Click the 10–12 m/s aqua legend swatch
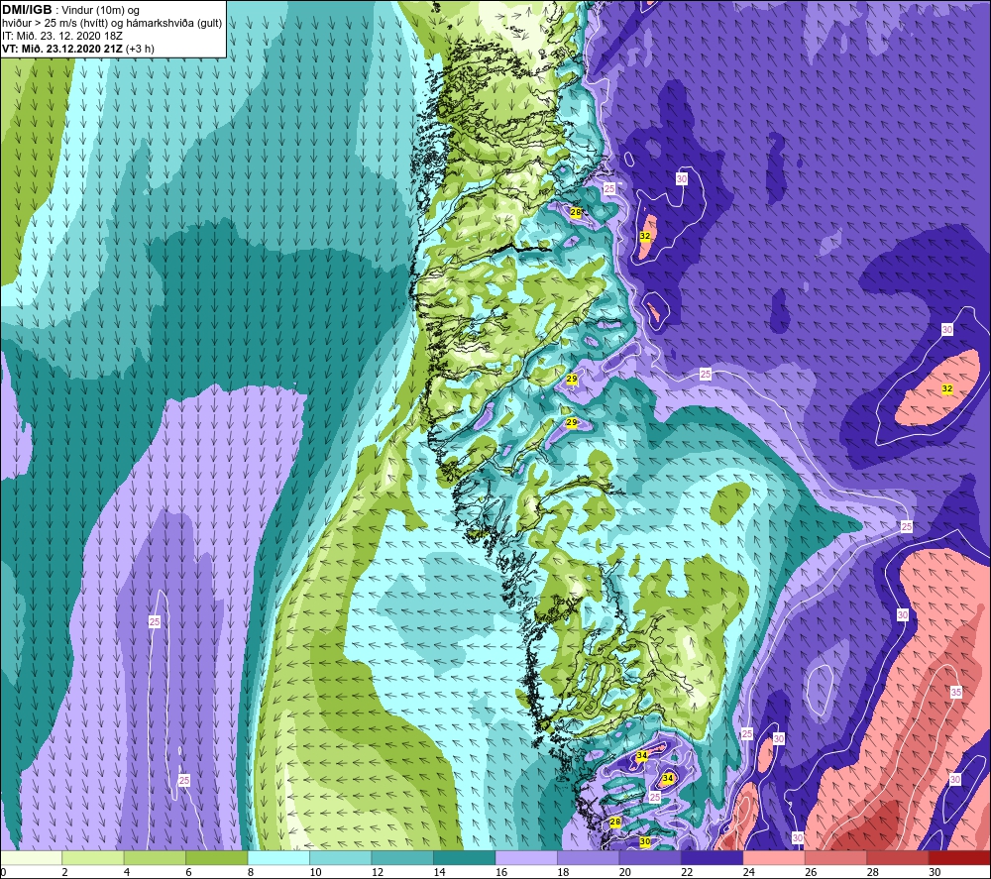This screenshot has width=991, height=879. point(341,857)
